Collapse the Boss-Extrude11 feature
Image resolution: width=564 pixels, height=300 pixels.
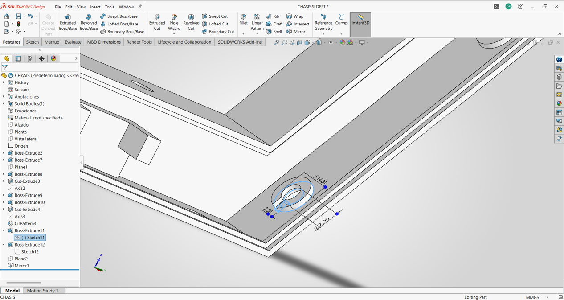[x=4, y=230]
